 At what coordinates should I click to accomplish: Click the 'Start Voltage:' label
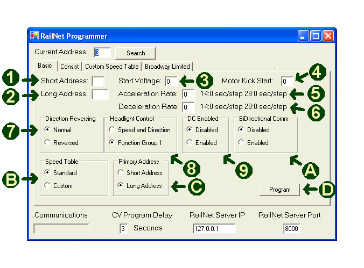[140, 81]
